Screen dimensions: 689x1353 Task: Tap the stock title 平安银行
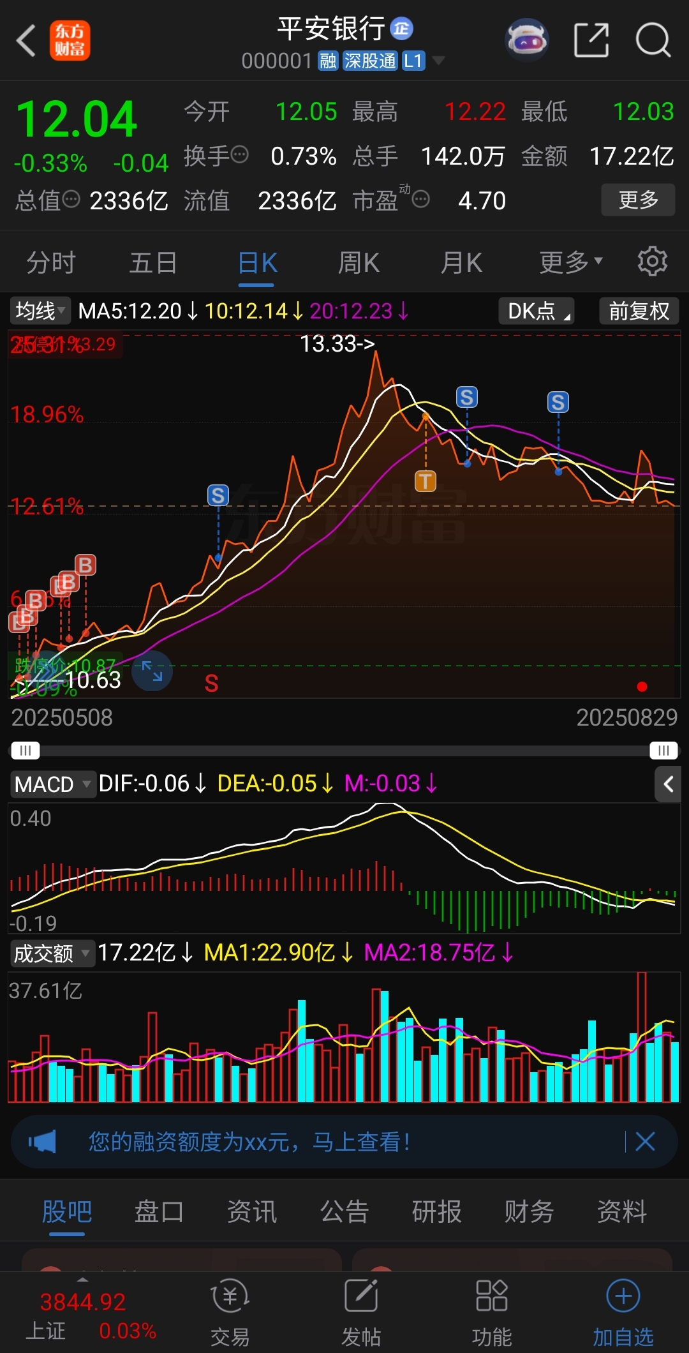click(x=331, y=29)
